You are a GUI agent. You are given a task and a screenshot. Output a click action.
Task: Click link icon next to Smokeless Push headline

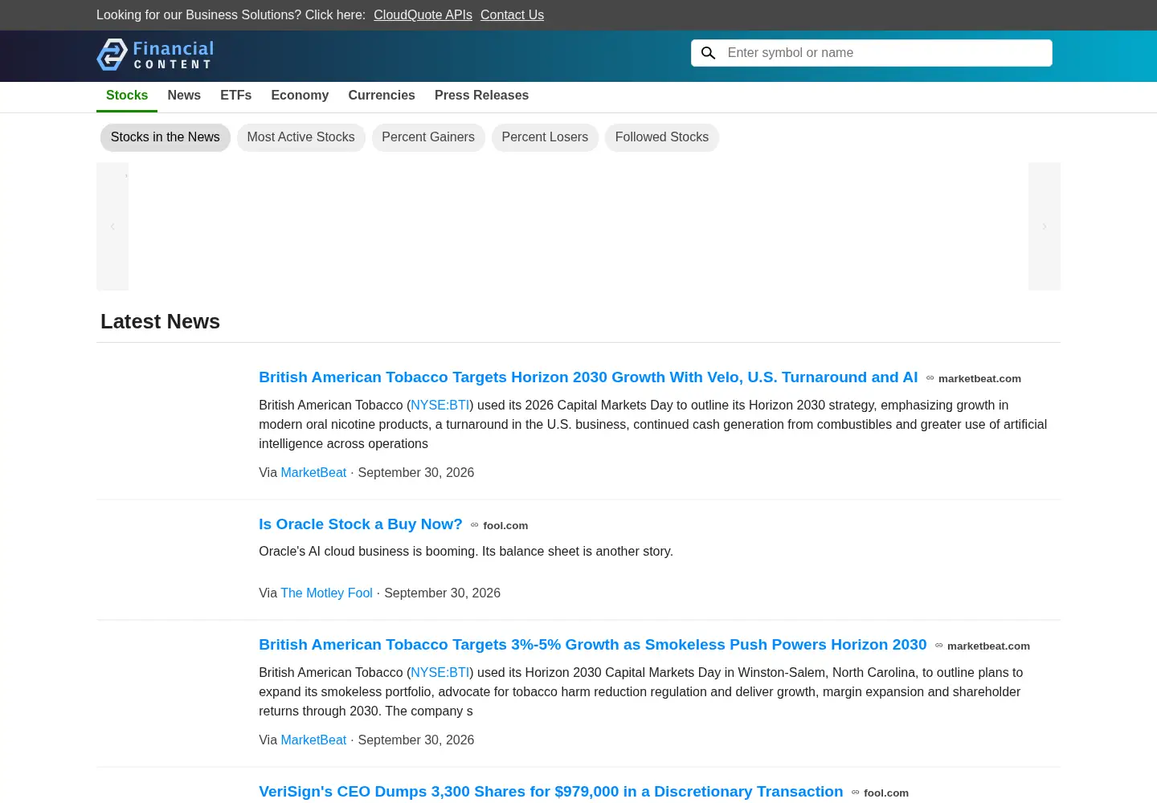(x=939, y=646)
